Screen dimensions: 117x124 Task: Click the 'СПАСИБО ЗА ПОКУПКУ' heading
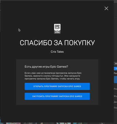[x=57, y=43]
